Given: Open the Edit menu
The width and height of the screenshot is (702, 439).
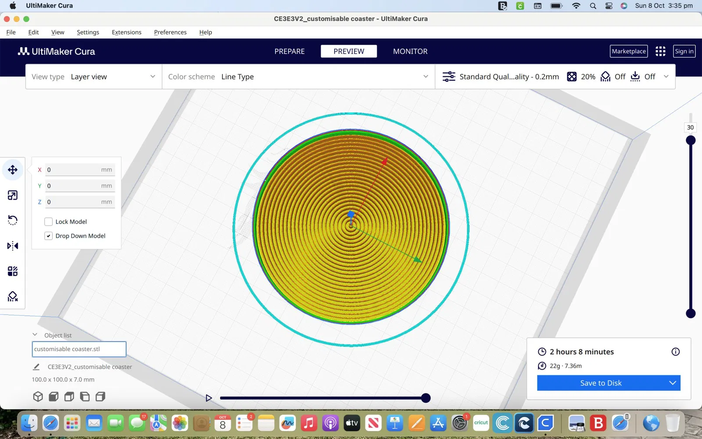Looking at the screenshot, I should (x=33, y=32).
